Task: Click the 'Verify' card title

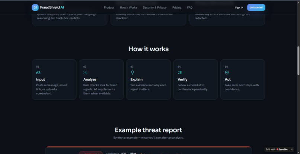Action: tap(182, 79)
